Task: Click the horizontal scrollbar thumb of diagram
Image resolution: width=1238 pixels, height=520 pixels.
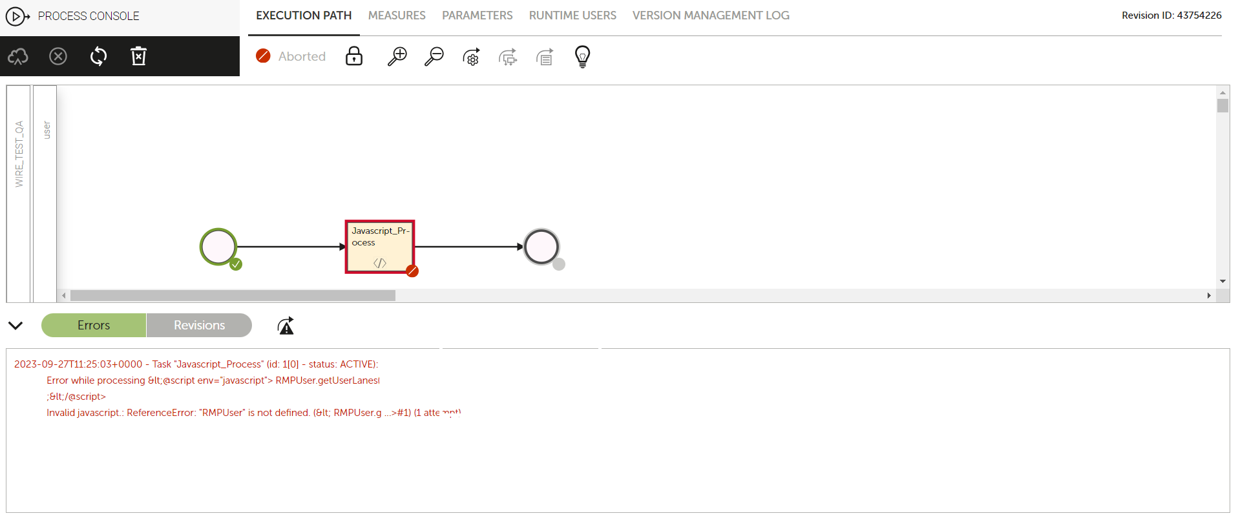Action: tap(233, 295)
